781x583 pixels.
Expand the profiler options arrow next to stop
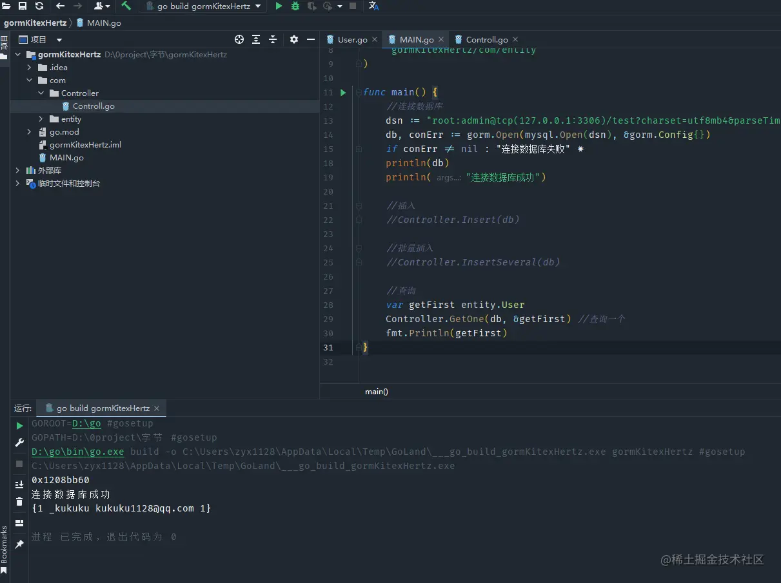(339, 6)
